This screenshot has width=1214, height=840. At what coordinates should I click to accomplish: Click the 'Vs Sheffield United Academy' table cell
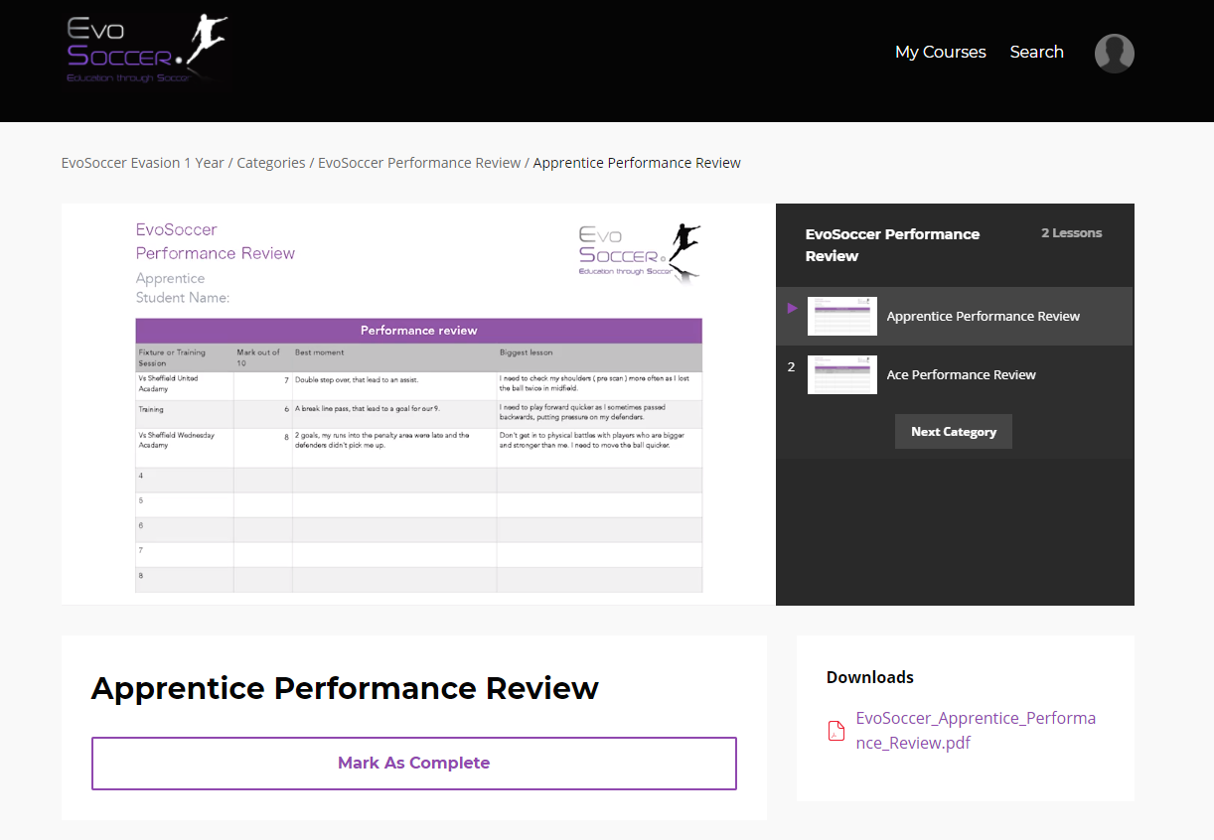coord(184,384)
